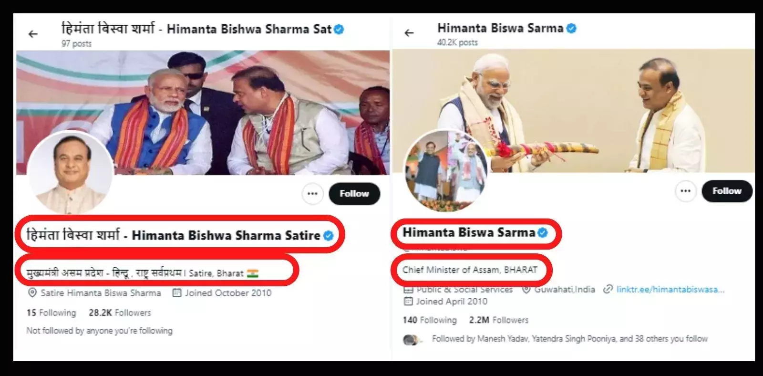Open more options on the Satire profile

pos(312,194)
